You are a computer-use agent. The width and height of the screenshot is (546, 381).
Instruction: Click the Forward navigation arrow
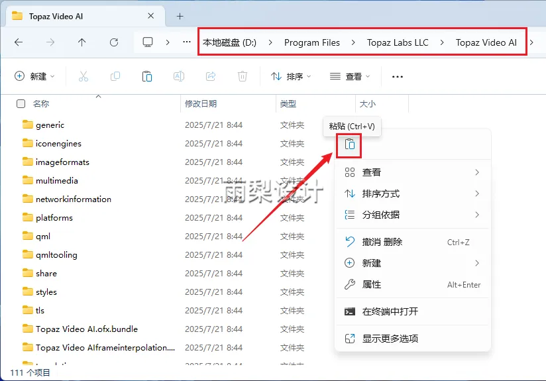(50, 42)
